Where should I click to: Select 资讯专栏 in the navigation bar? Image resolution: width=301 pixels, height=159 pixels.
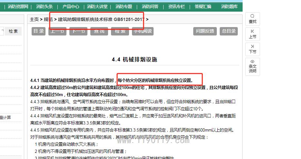(x=176, y=6)
